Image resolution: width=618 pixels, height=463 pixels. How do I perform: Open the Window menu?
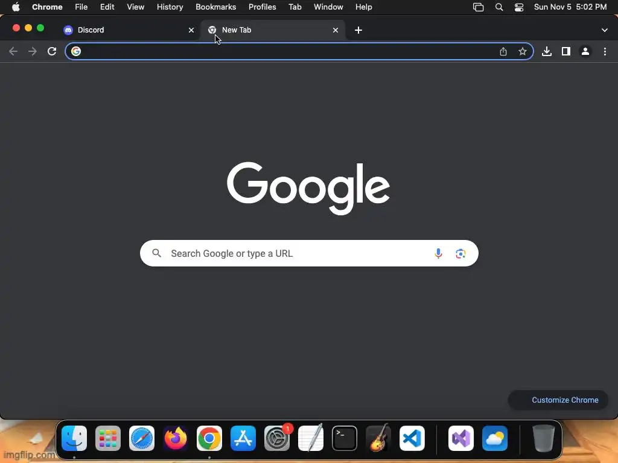click(x=328, y=7)
